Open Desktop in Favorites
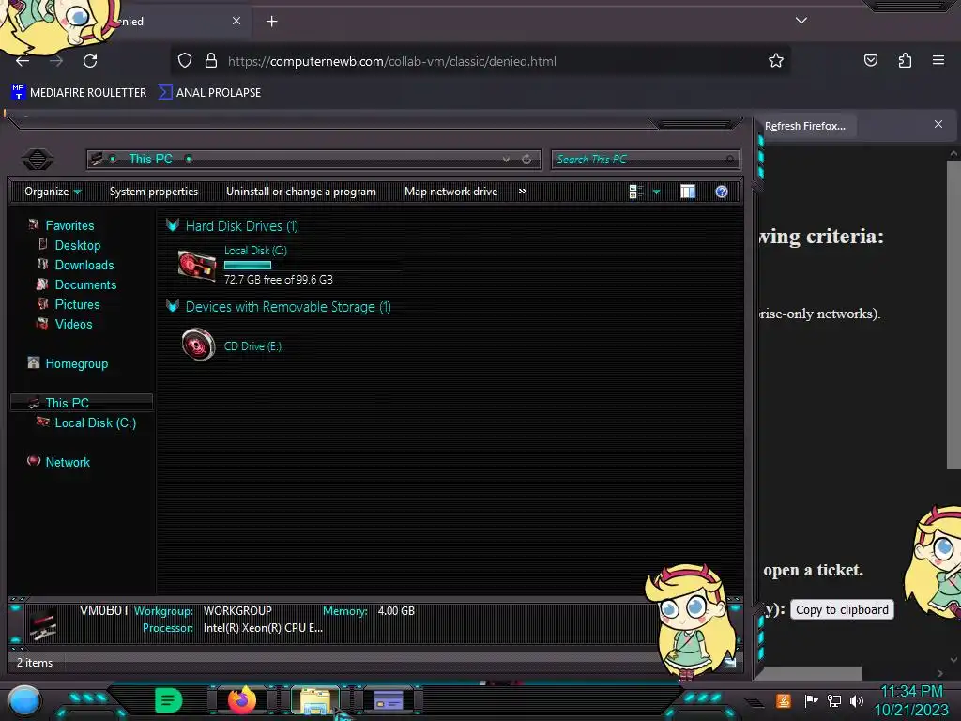The width and height of the screenshot is (961, 721). pos(77,245)
